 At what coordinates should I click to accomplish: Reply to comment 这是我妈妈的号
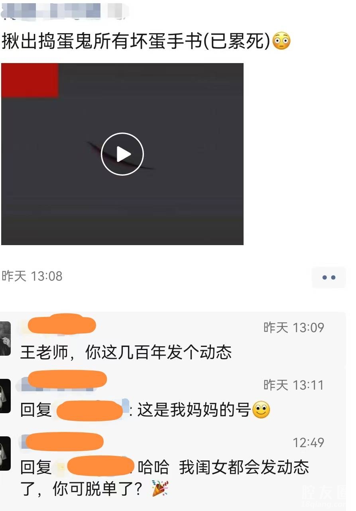click(x=194, y=410)
